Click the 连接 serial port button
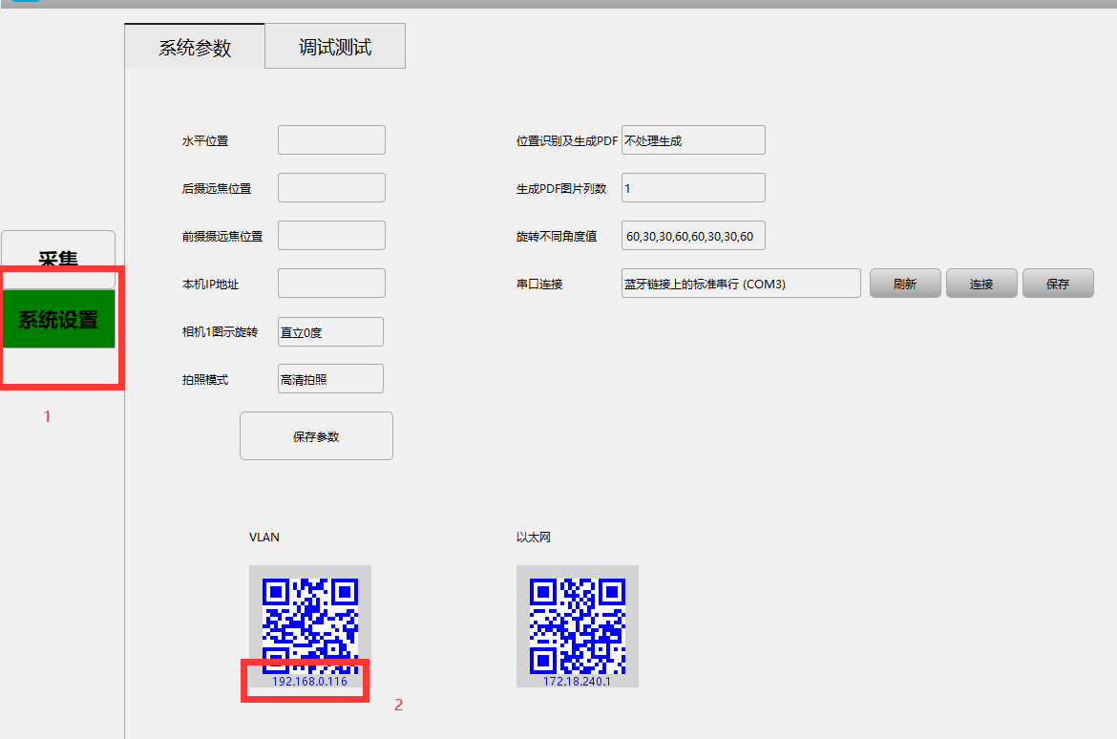The width and height of the screenshot is (1117, 739). point(981,284)
